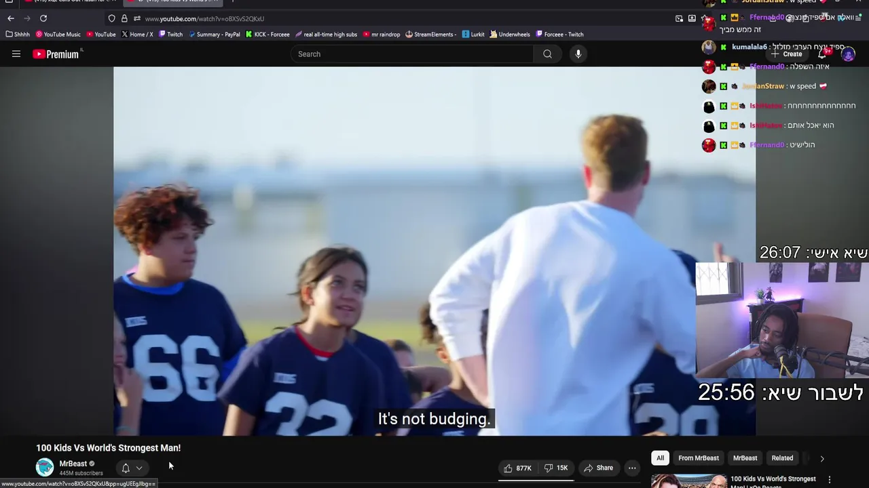
Task: Open the mr raindrop bookmark
Action: 382,35
